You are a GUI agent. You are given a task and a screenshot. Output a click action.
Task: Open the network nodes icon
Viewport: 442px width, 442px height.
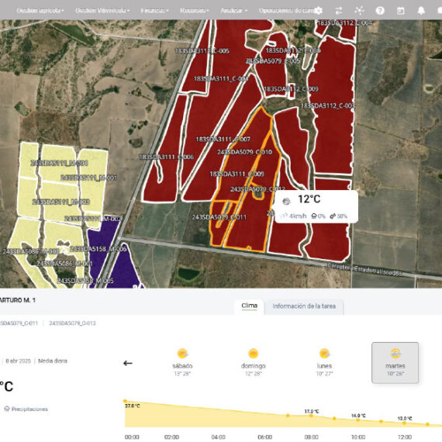[x=359, y=11]
